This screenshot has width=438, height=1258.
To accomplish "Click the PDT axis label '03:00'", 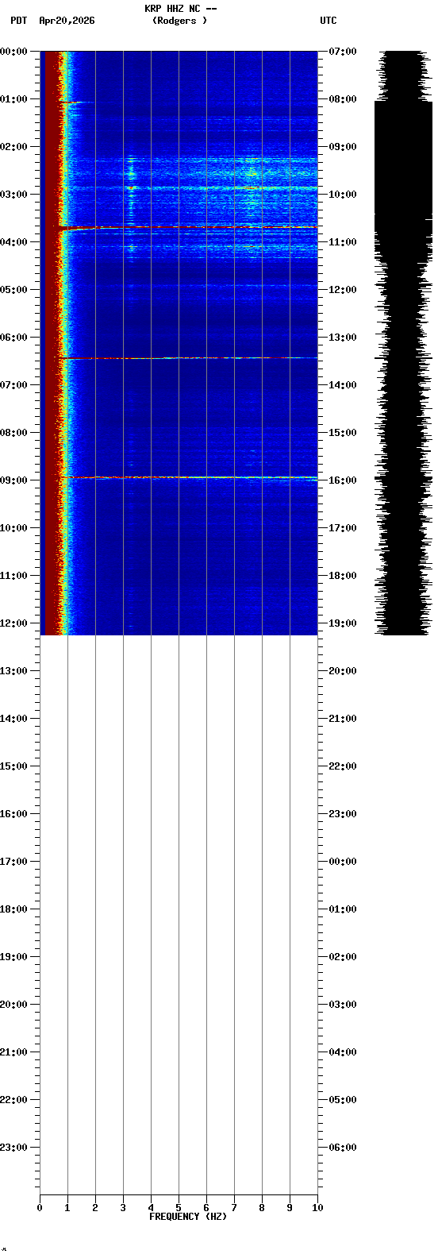I will click(x=13, y=195).
